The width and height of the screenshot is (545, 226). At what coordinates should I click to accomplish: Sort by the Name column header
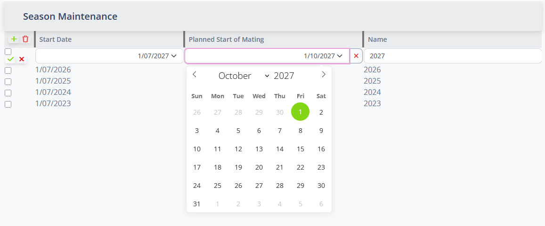(x=377, y=39)
